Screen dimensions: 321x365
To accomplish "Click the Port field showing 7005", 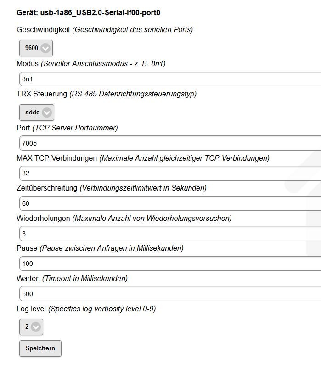I will [170, 143].
